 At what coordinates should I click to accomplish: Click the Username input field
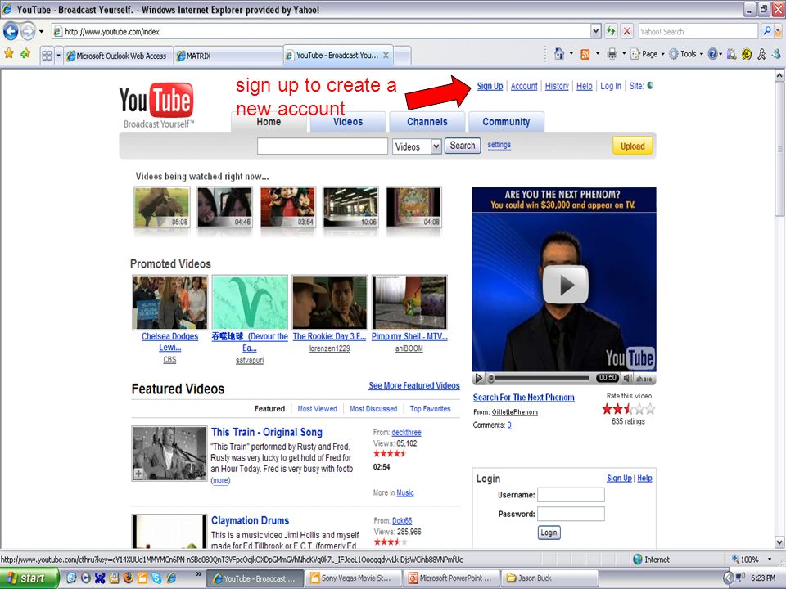[571, 495]
